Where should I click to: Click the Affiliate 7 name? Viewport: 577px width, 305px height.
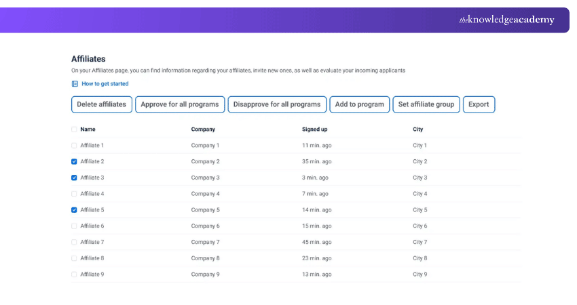(92, 242)
